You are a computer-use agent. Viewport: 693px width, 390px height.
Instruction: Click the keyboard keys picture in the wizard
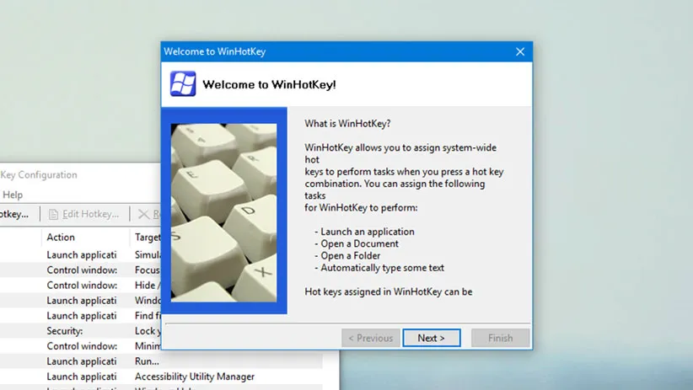[223, 212]
